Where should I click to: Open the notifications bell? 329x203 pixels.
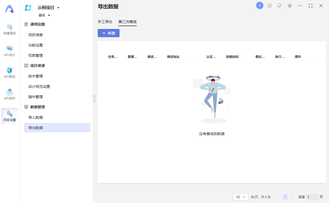tap(279, 5)
